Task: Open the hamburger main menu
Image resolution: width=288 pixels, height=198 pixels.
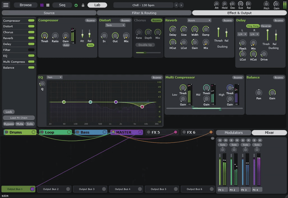Action: coord(6,5)
